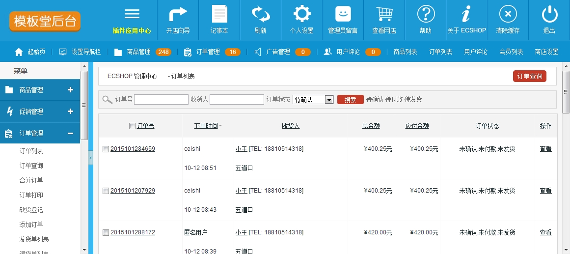The width and height of the screenshot is (570, 254).
Task: Click the 开店向导 arrow icon
Action: [x=178, y=14]
